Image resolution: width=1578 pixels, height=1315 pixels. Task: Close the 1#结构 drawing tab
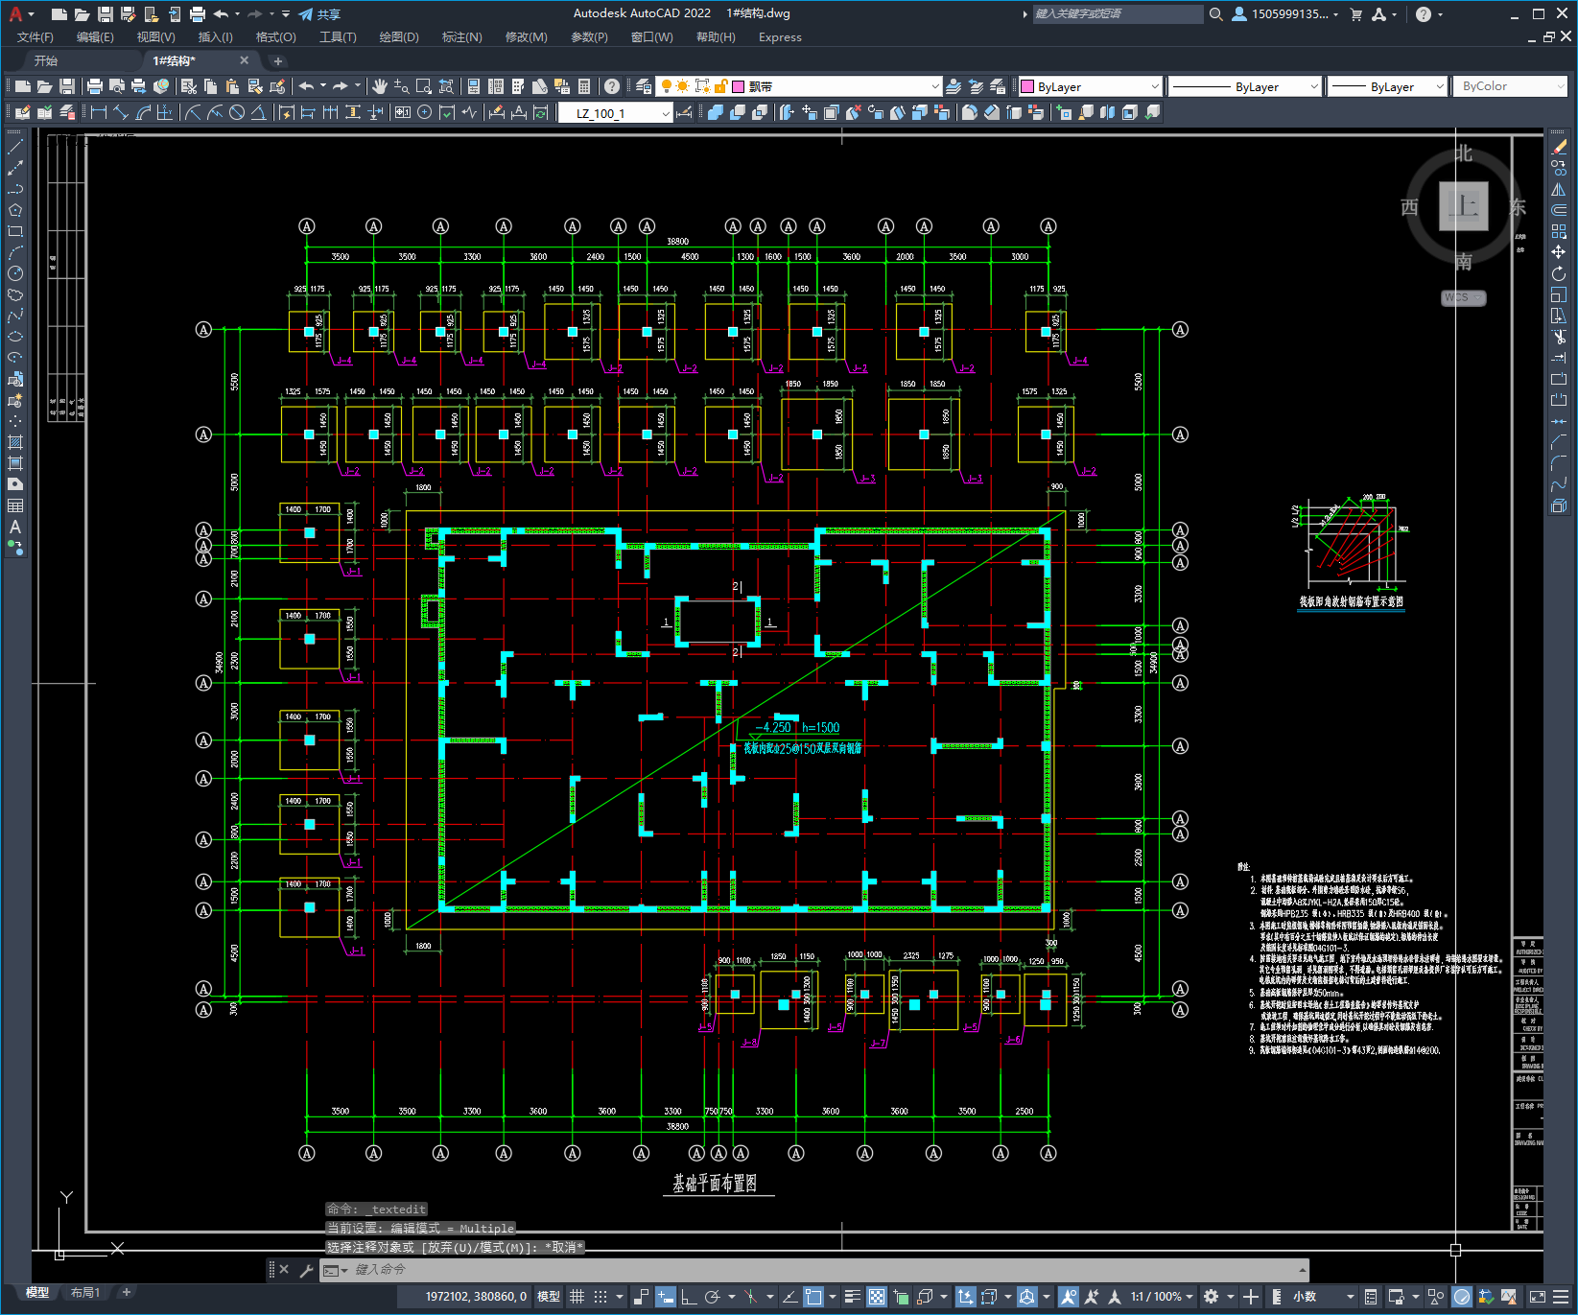click(244, 60)
